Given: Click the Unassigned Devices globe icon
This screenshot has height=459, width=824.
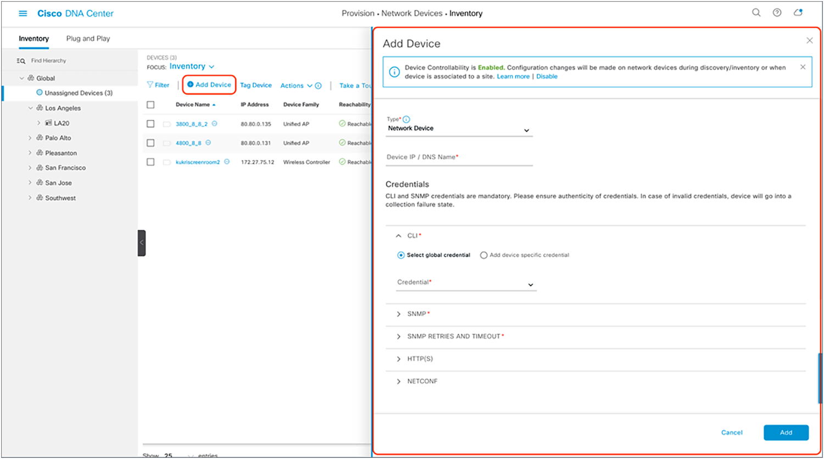Looking at the screenshot, I should click(39, 93).
